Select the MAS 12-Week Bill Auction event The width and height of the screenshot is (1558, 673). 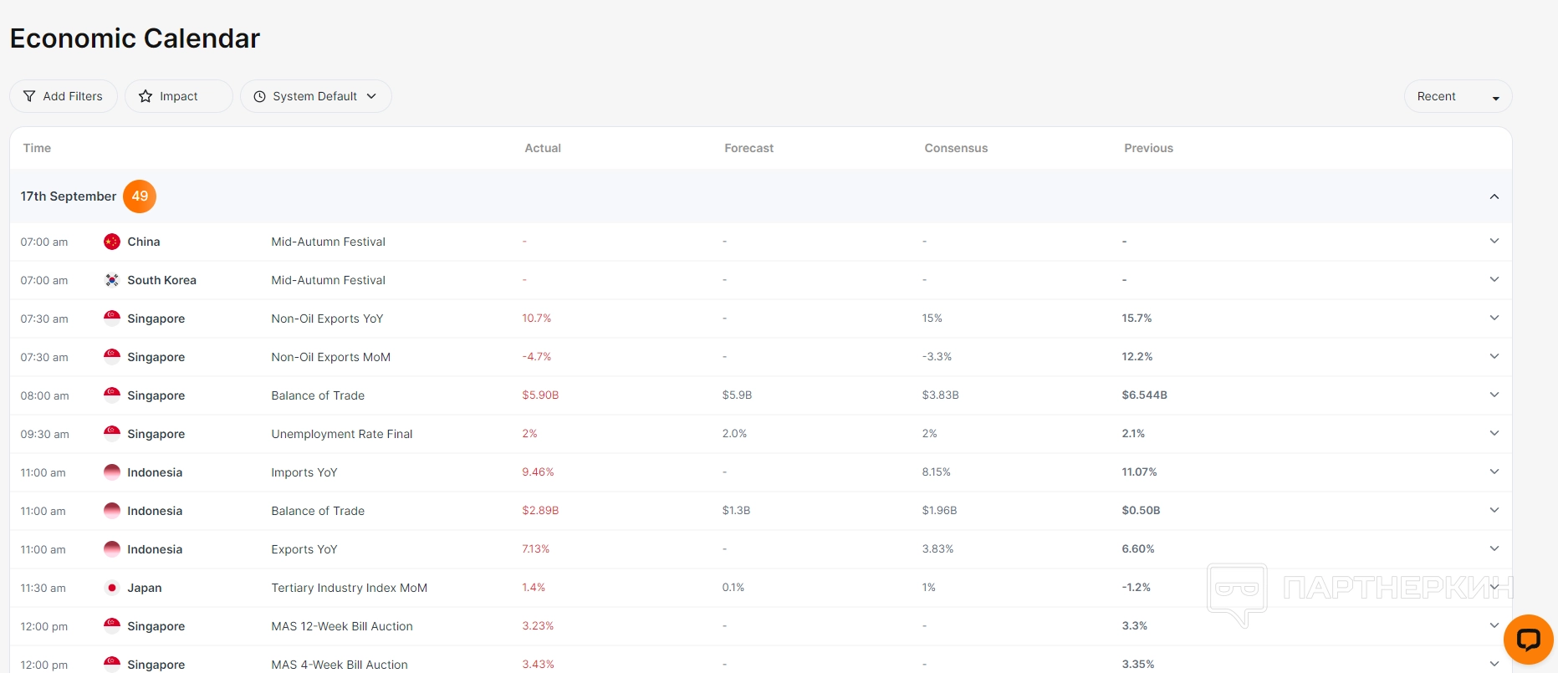(342, 626)
